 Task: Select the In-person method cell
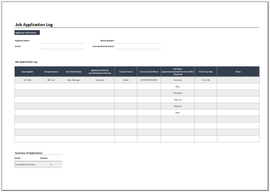(x=100, y=80)
